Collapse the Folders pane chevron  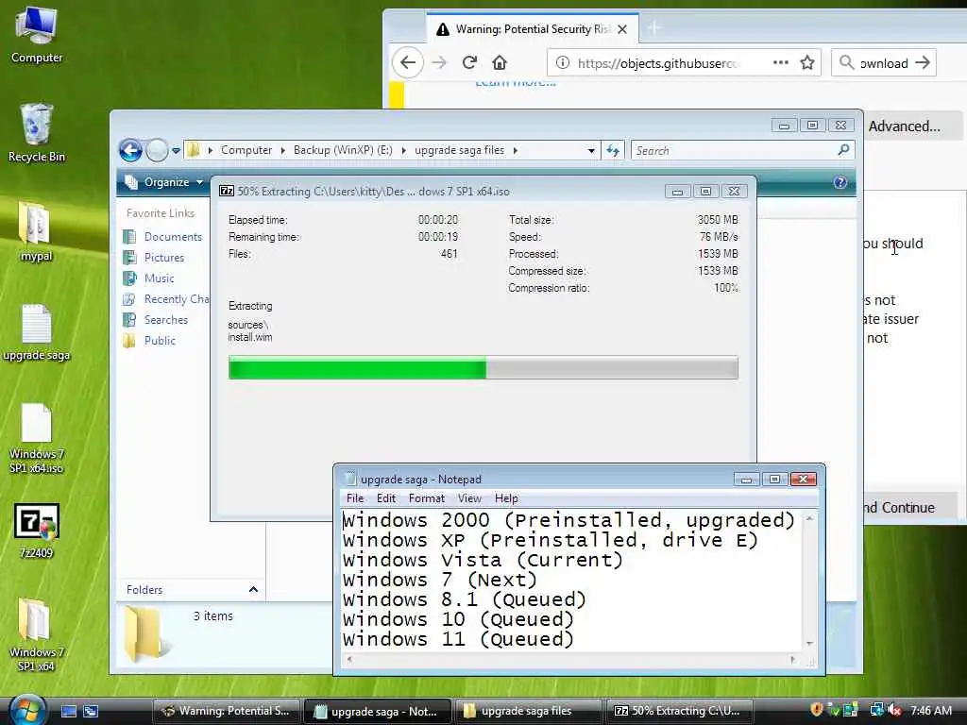pyautogui.click(x=253, y=589)
